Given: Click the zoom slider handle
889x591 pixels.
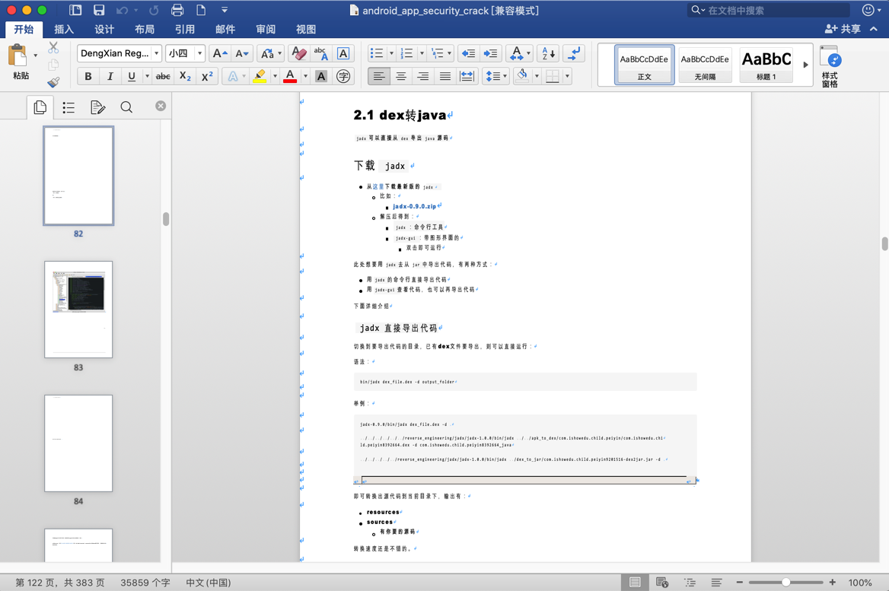Looking at the screenshot, I should pos(785,583).
